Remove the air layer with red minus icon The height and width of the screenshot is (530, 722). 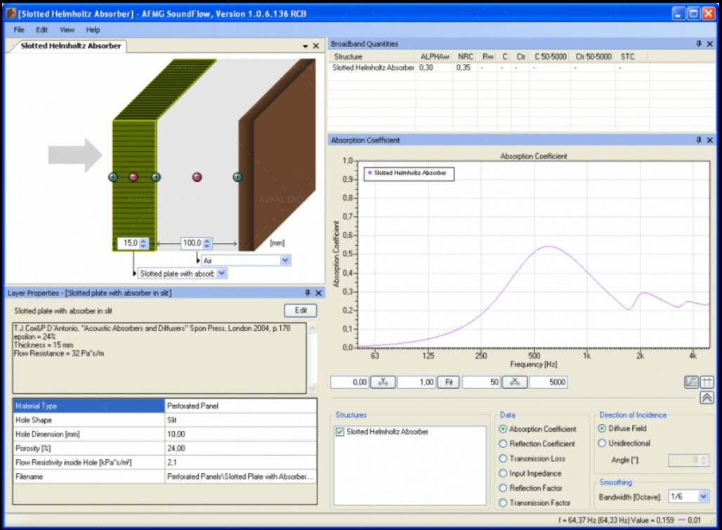coord(197,177)
